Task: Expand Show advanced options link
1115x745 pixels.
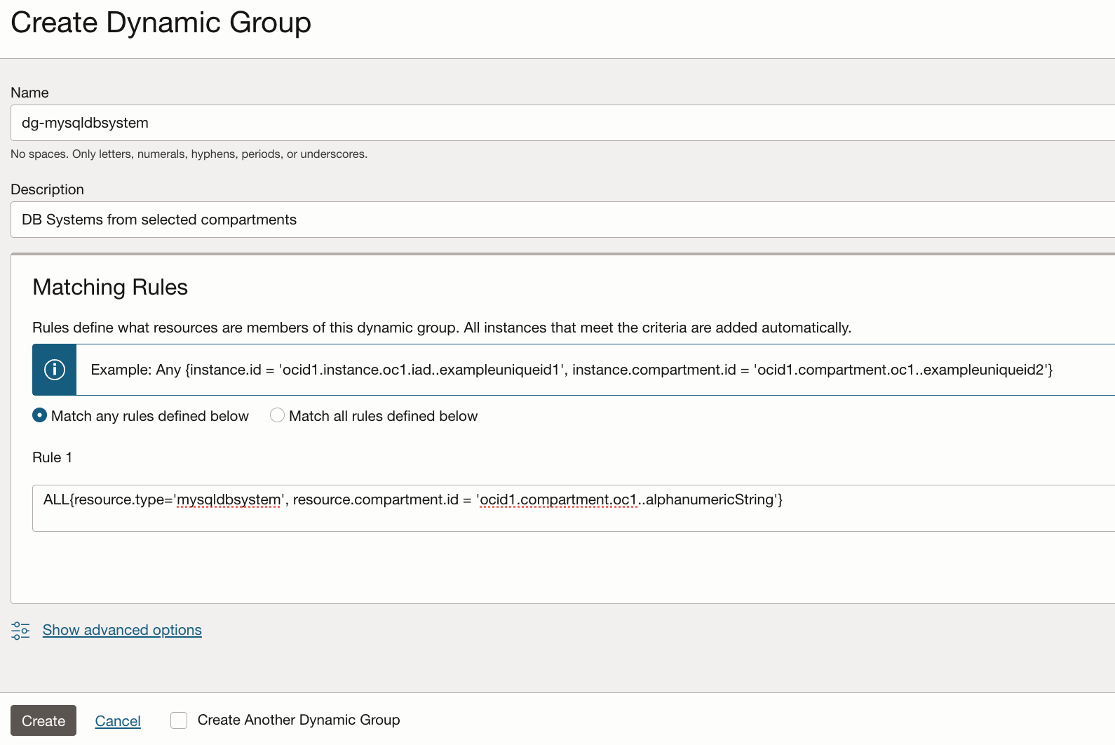Action: (122, 630)
